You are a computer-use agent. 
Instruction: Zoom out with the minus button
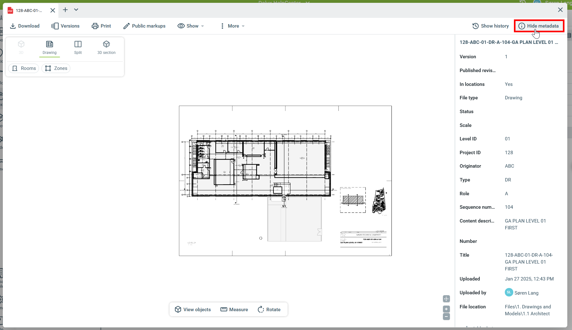pos(446,317)
